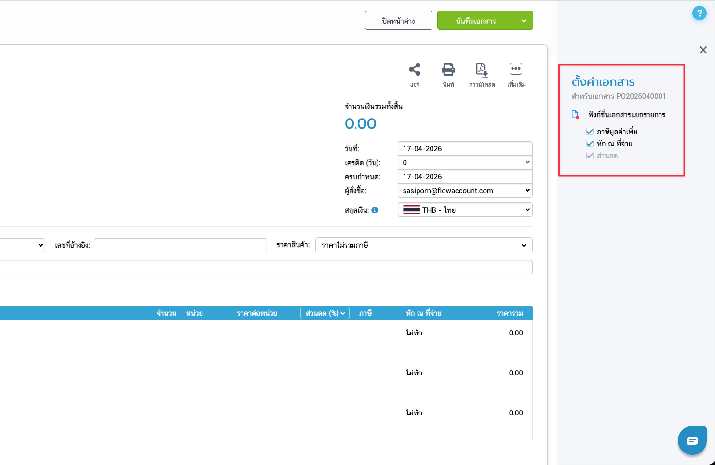Click the print (พิมพ์) icon

click(x=448, y=70)
